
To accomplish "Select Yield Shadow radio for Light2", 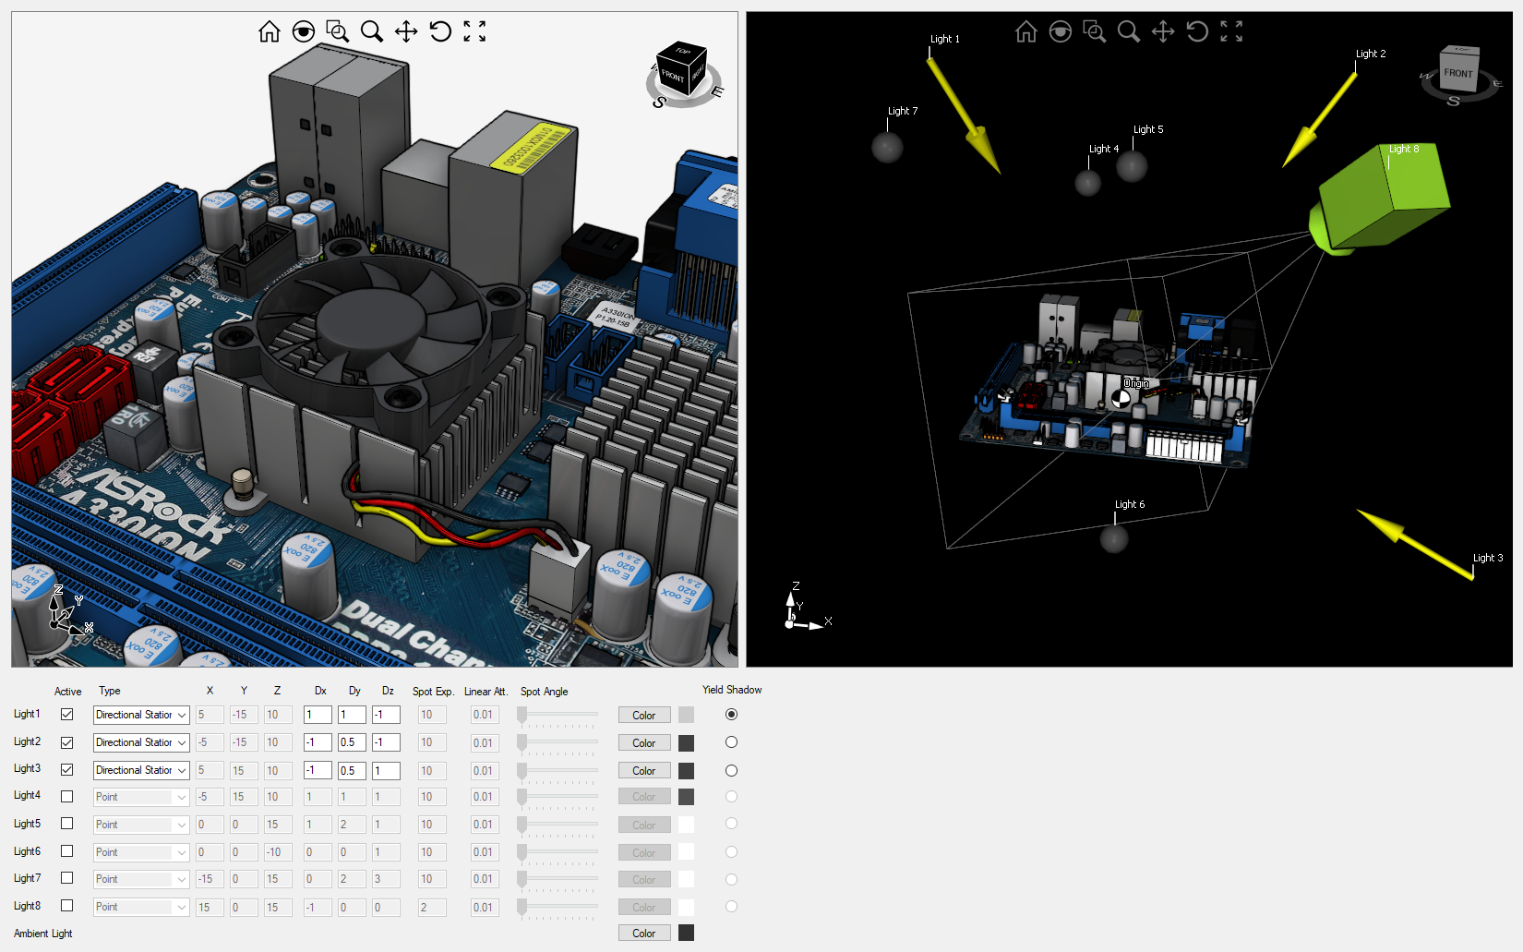I will pyautogui.click(x=731, y=742).
